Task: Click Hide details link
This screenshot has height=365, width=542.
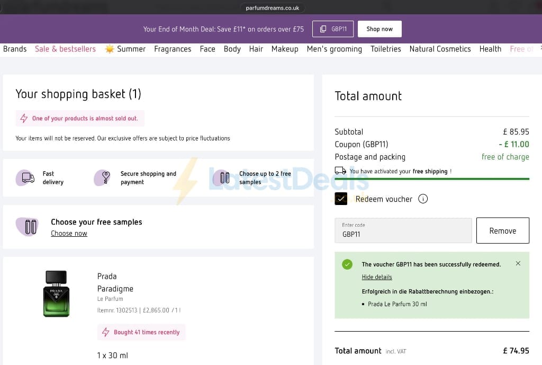Action: point(377,277)
